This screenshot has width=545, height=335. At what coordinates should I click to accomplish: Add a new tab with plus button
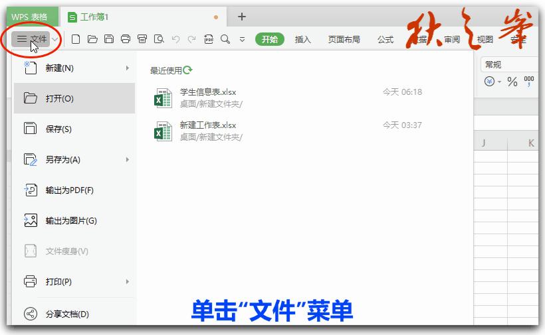241,17
